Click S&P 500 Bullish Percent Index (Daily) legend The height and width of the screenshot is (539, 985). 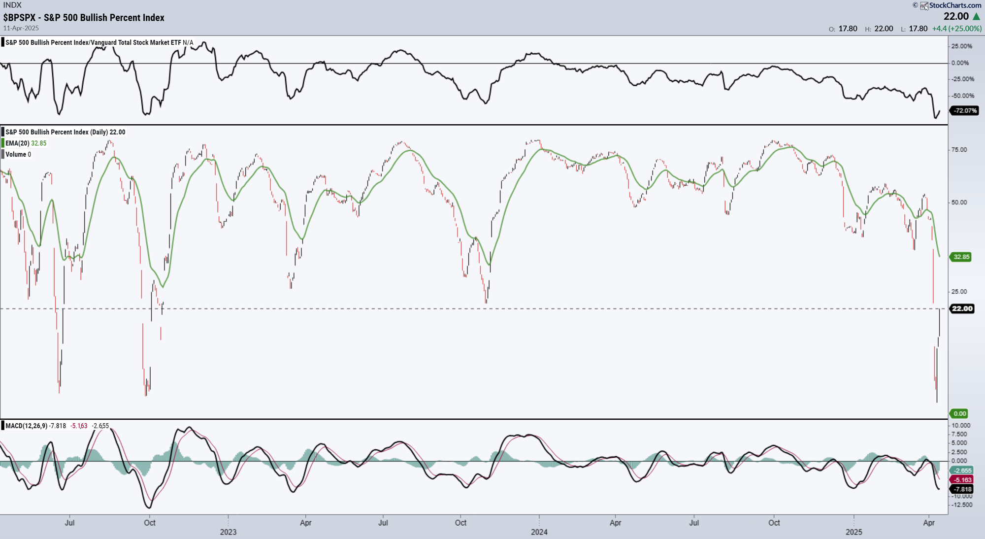pyautogui.click(x=66, y=132)
